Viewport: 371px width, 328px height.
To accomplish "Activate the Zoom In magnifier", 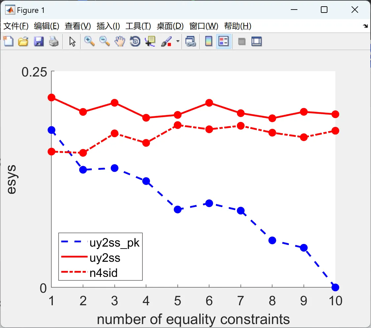I will (89, 41).
